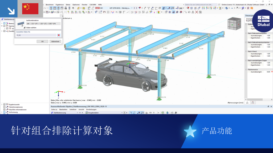Go to next load case arrow
Viewport: 273px width, 153px height.
coord(137,8)
